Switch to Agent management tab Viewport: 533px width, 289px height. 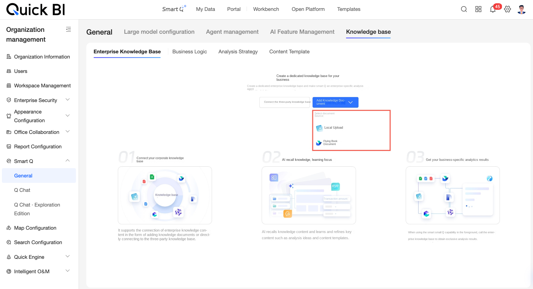(x=232, y=32)
